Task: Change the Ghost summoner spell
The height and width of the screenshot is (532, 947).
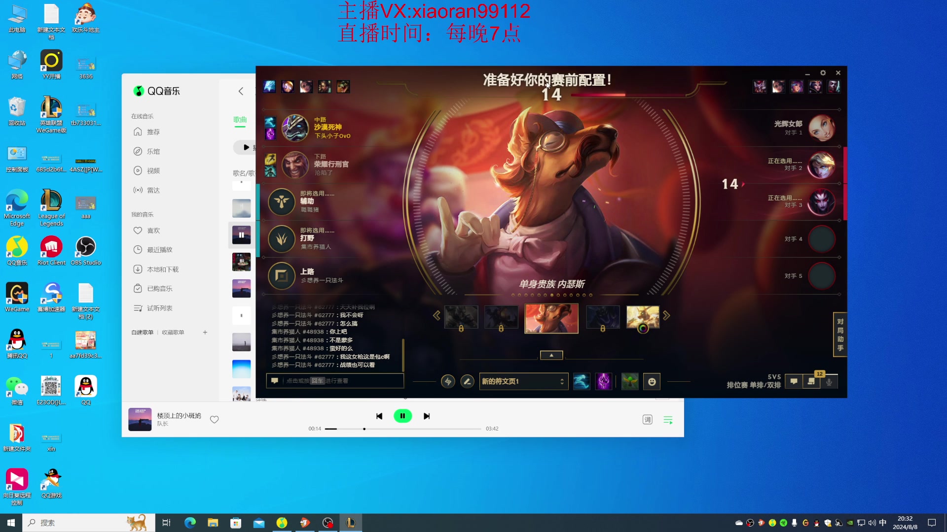Action: click(x=582, y=382)
